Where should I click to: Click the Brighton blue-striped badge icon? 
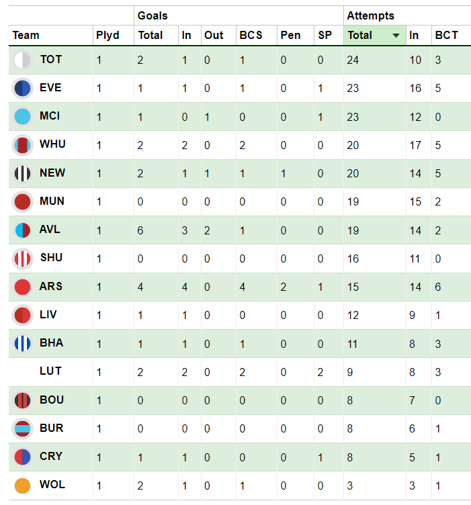point(22,344)
